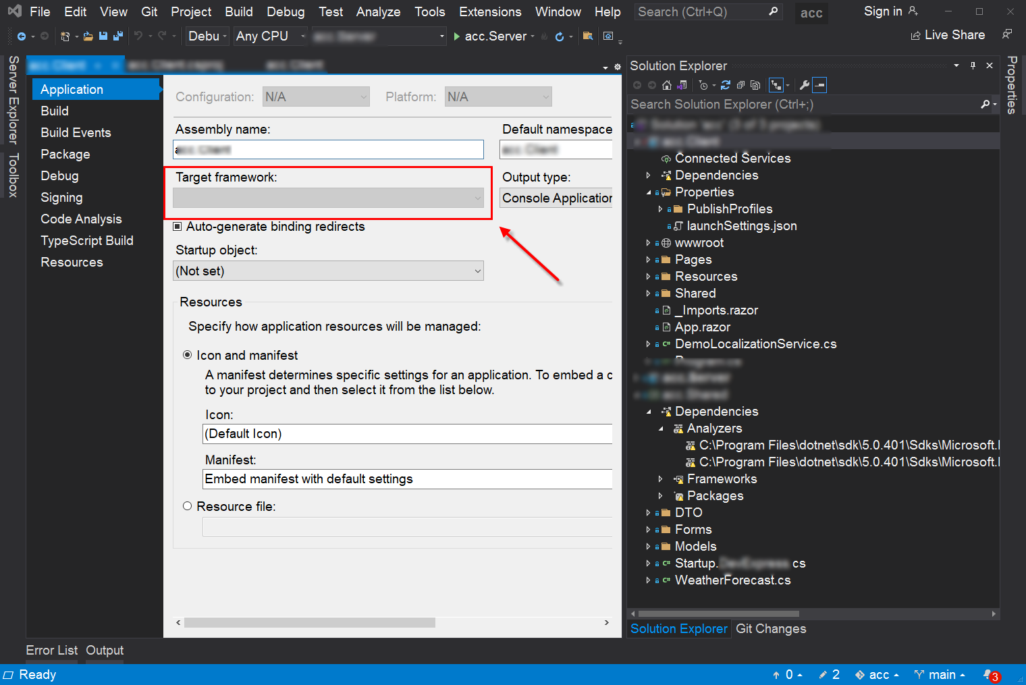Click Collapse All icon in Solution Explorer
The image size is (1026, 685).
click(740, 85)
